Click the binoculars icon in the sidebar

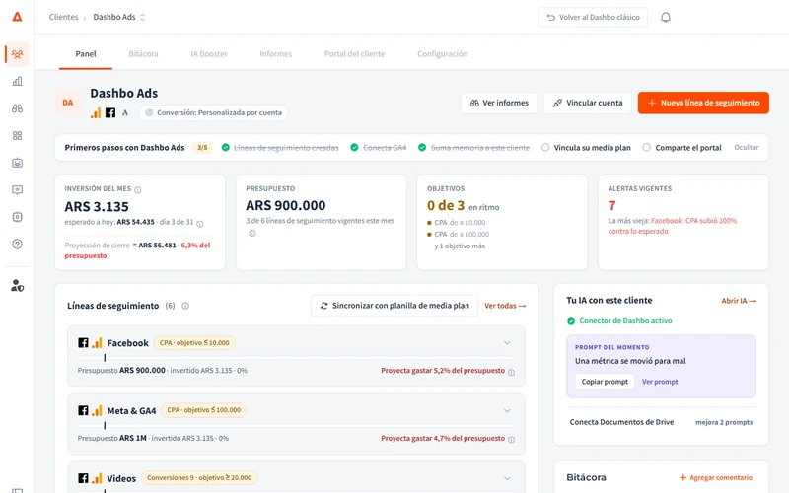[17, 108]
